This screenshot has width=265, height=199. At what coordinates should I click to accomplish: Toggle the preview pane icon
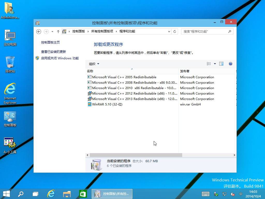click(x=221, y=64)
